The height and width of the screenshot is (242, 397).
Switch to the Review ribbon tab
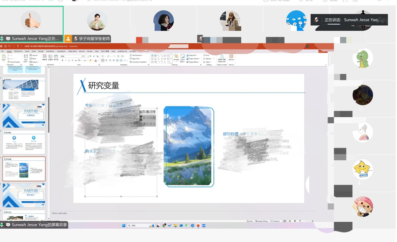pos(90,51)
